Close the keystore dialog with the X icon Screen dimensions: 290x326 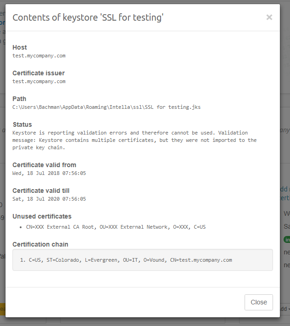point(269,17)
